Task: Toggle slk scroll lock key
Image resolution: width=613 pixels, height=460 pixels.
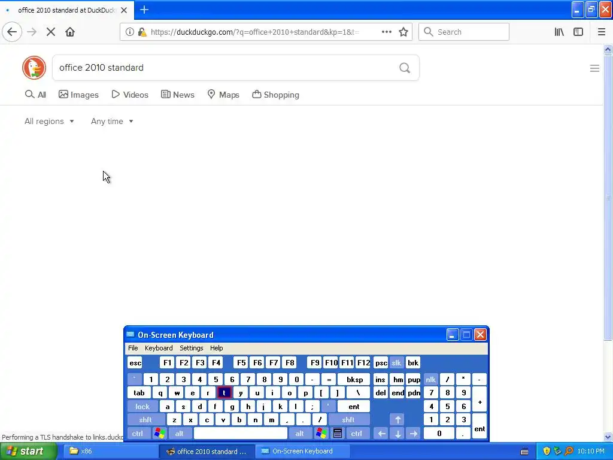Action: 396,362
